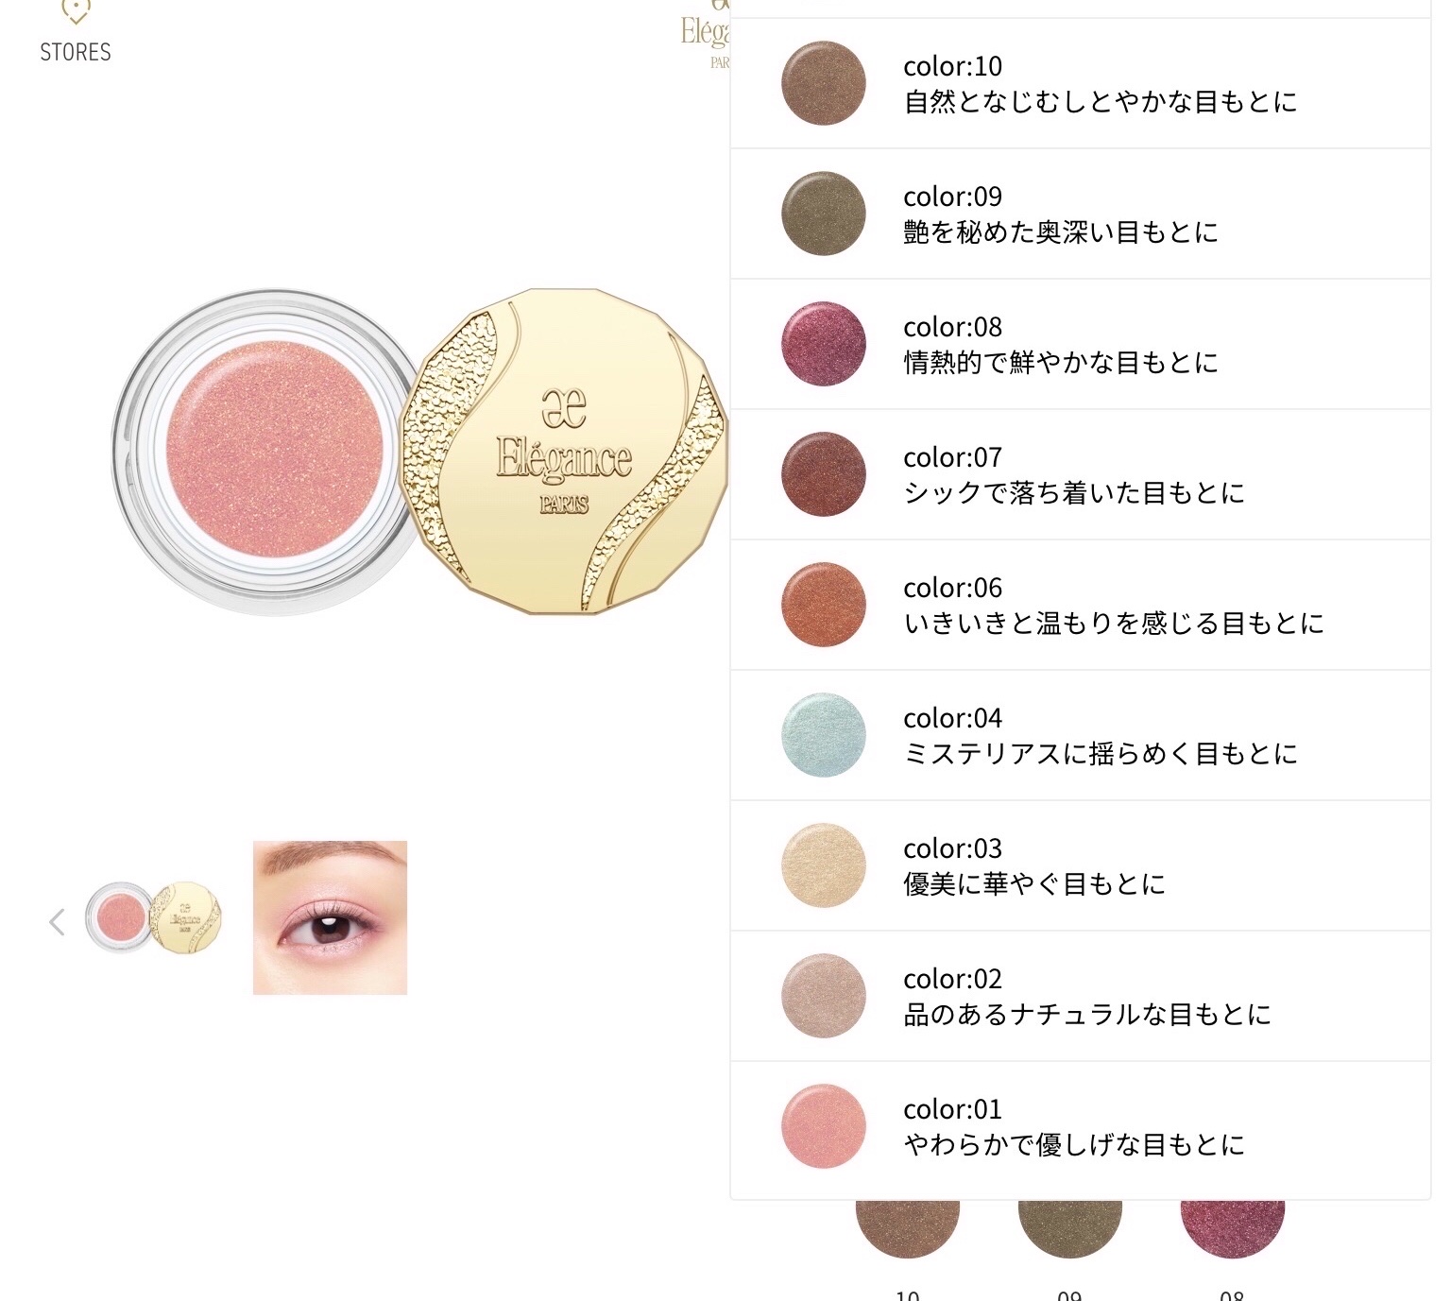The width and height of the screenshot is (1451, 1301).
Task: Click the color:01 pink circle swatch
Action: tap(823, 1126)
